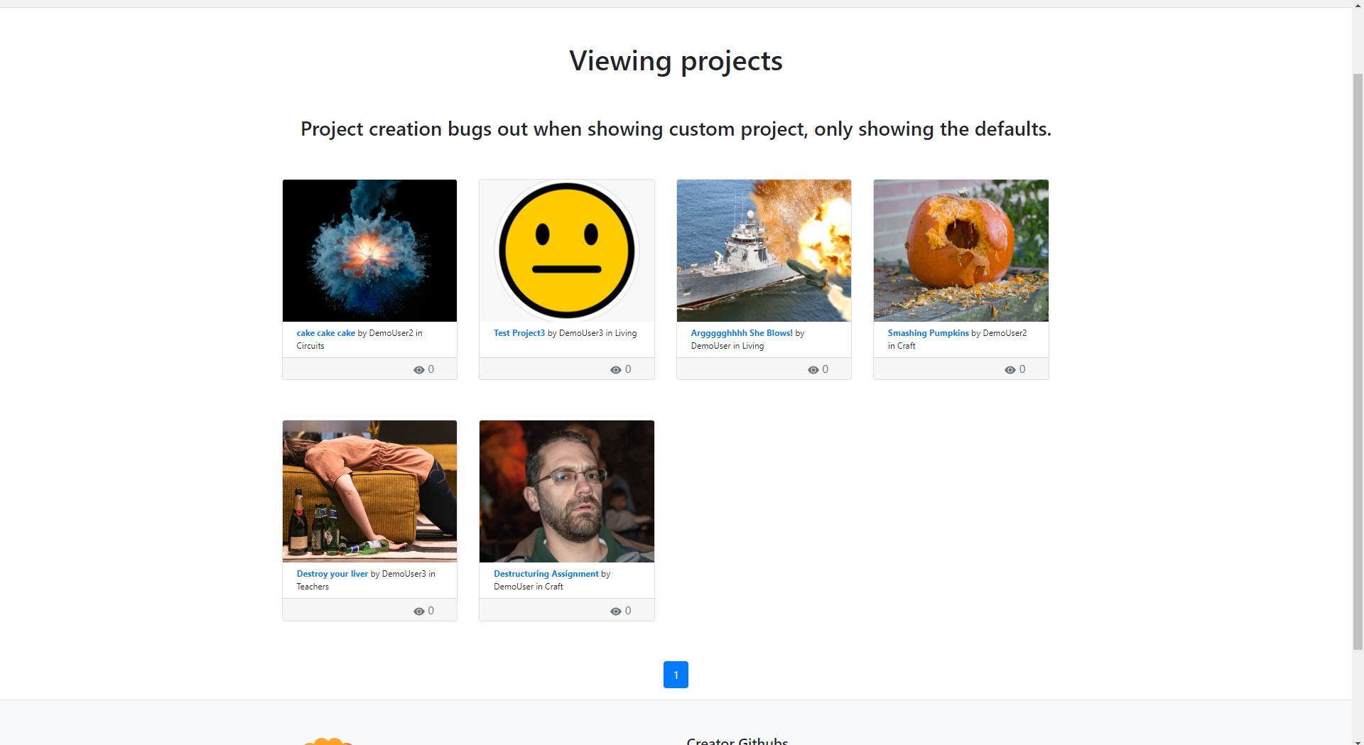Screen dimensions: 1364x745
Task: Open Argggghhhh She Blows! project link
Action: point(741,333)
